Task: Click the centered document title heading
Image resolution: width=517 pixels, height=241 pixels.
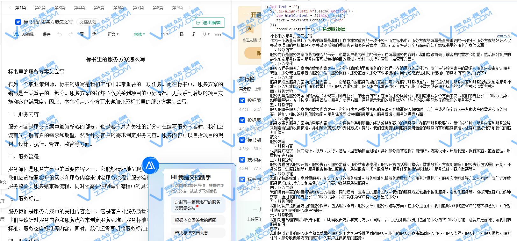Action: [116, 59]
